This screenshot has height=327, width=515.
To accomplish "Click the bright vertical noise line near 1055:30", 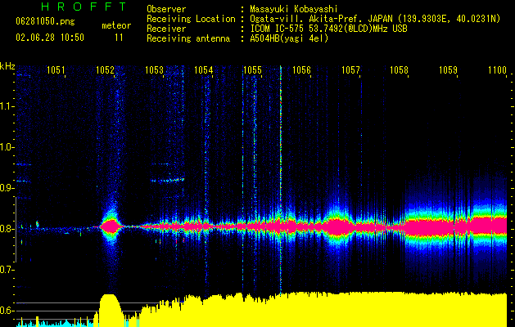I will 281,179.
